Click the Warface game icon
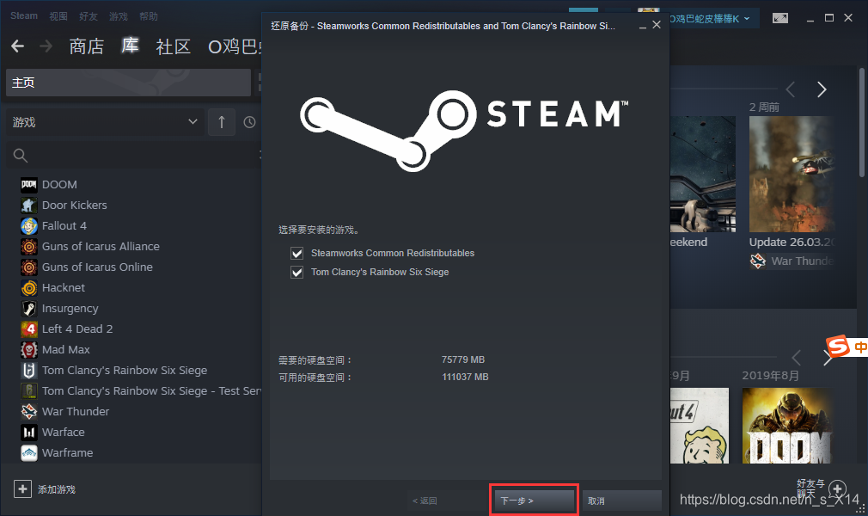Screen dimensions: 868x516 [x=28, y=433]
